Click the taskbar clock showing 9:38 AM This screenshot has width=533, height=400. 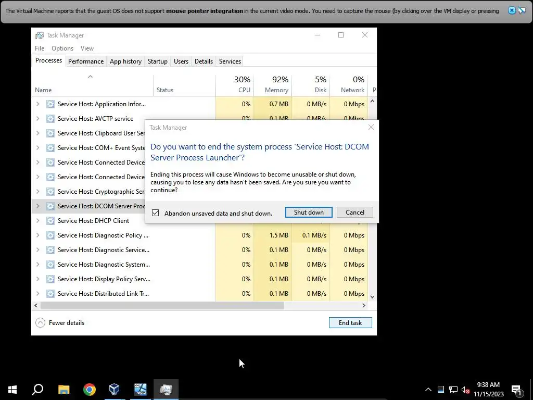(x=488, y=390)
